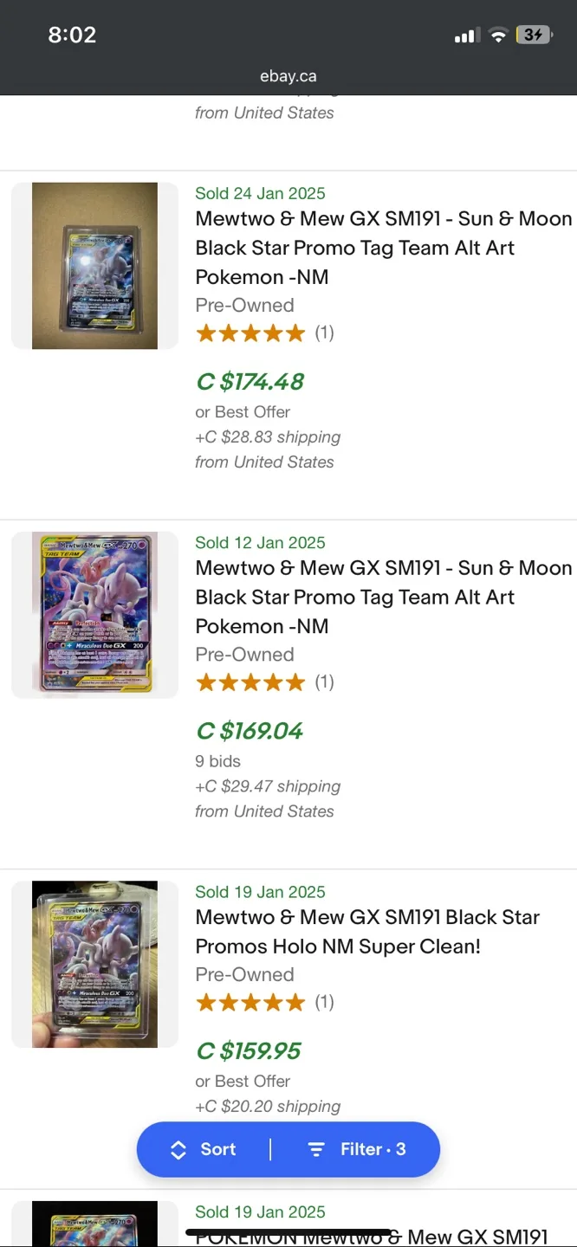Click the Filter funnel icon
This screenshot has height=1247, width=577.
315,1149
